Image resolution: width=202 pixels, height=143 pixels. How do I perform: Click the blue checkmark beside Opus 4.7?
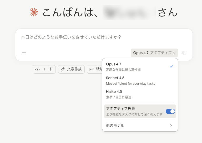tap(171, 66)
